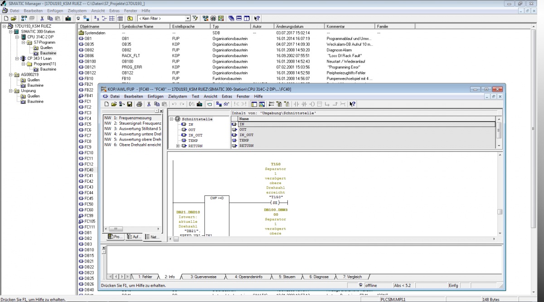Collapse CPU 314C-2 DP tree node
The height and width of the screenshot is (302, 544).
pos(17,37)
